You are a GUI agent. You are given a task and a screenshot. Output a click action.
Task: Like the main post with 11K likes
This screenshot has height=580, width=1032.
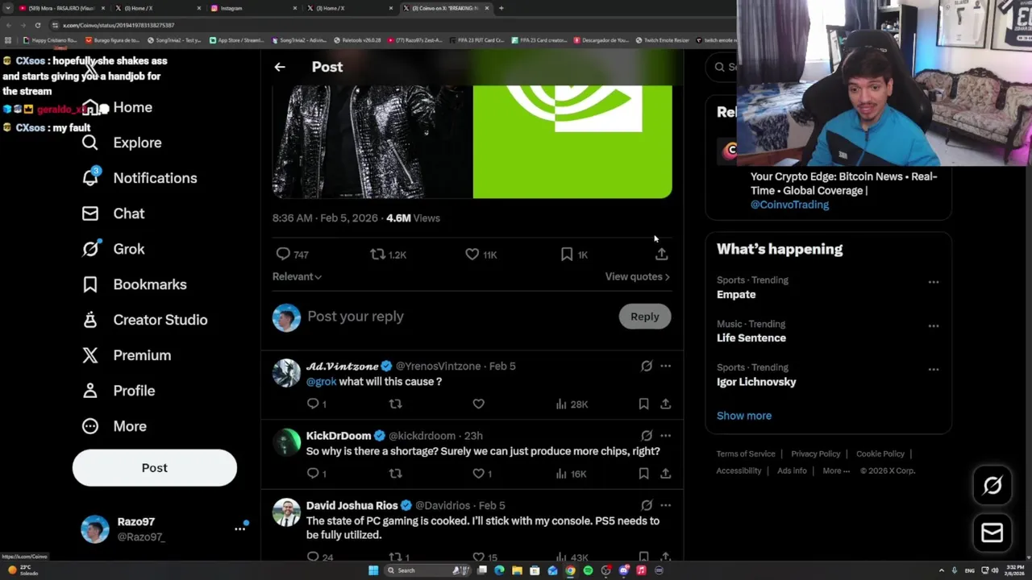coord(481,254)
